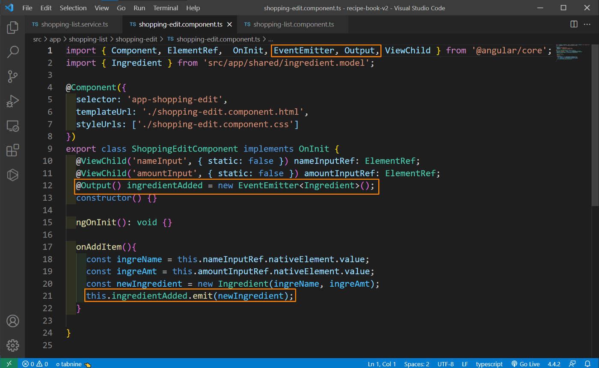599x368 pixels.
Task: Open More Actions ellipsis menu in editor
Action: 587,24
